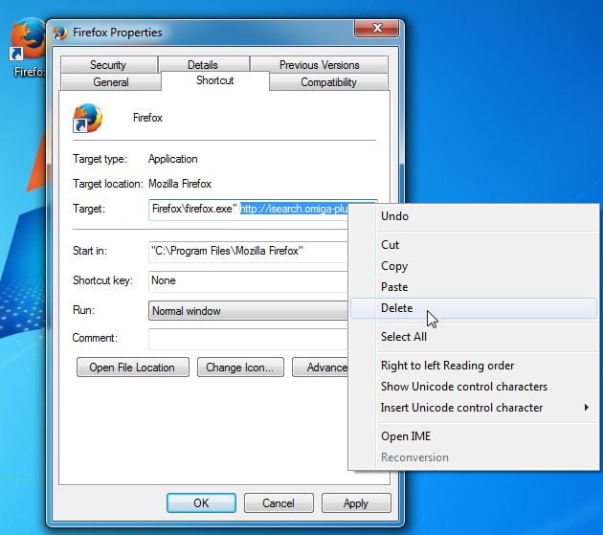Click the Change Icon button
603x535 pixels.
pyautogui.click(x=240, y=368)
